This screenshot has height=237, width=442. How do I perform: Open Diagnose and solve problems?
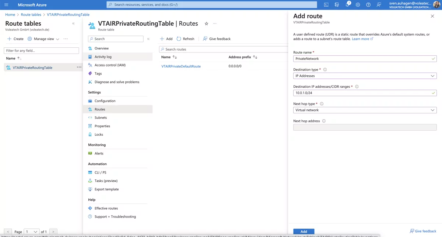116,82
